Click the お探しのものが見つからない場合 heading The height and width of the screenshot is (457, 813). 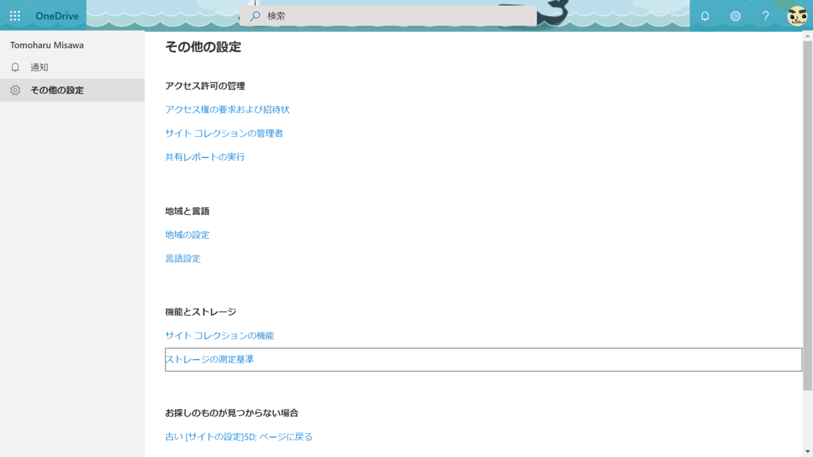[232, 413]
